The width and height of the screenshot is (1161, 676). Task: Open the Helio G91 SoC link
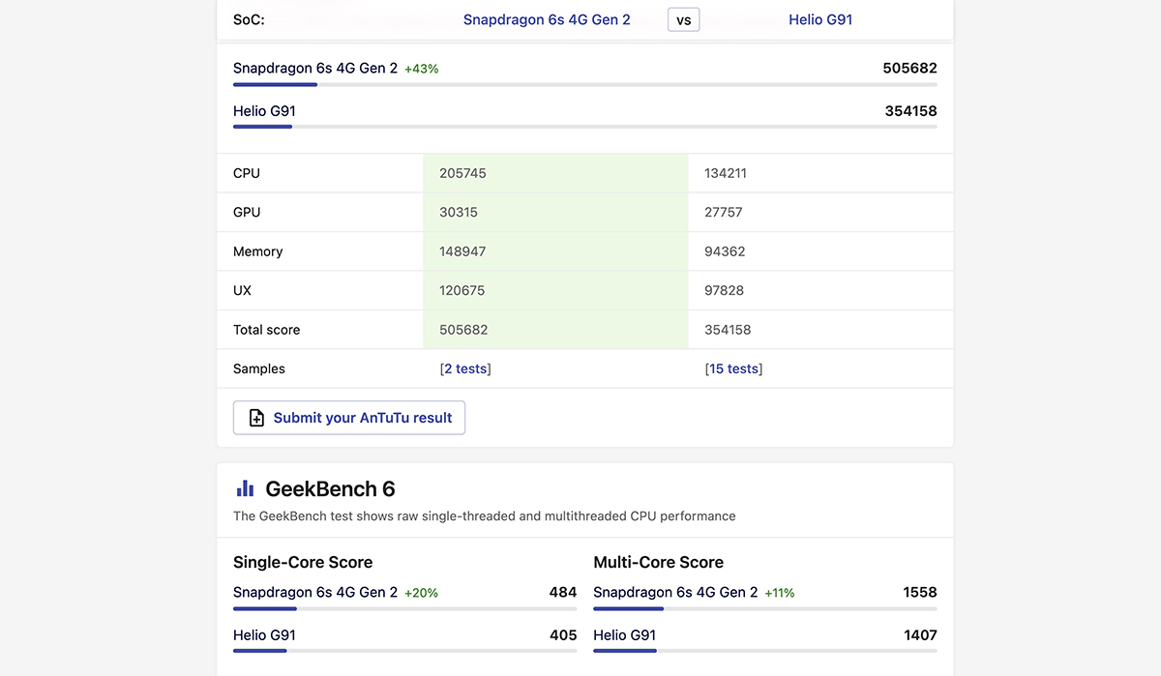[x=820, y=19]
